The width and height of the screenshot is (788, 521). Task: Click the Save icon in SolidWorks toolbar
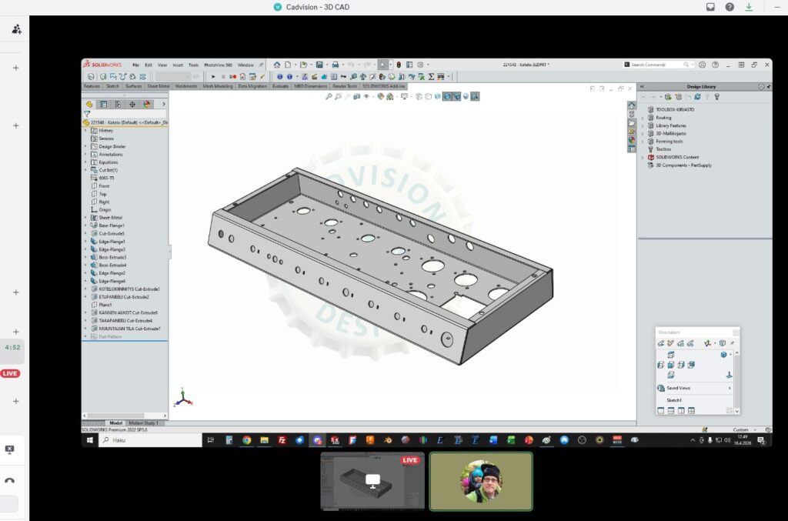[319, 65]
